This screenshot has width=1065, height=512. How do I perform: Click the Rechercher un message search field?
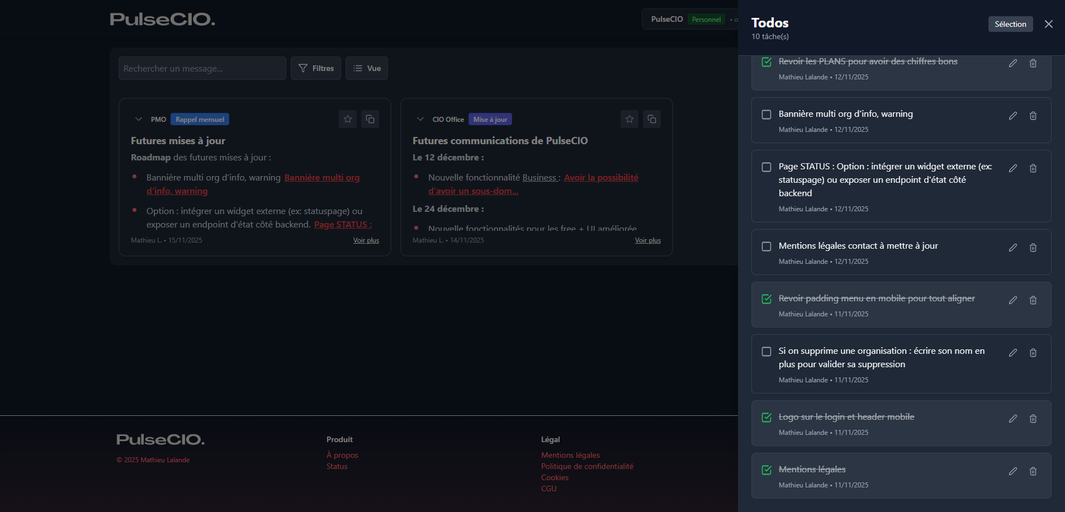pyautogui.click(x=202, y=68)
